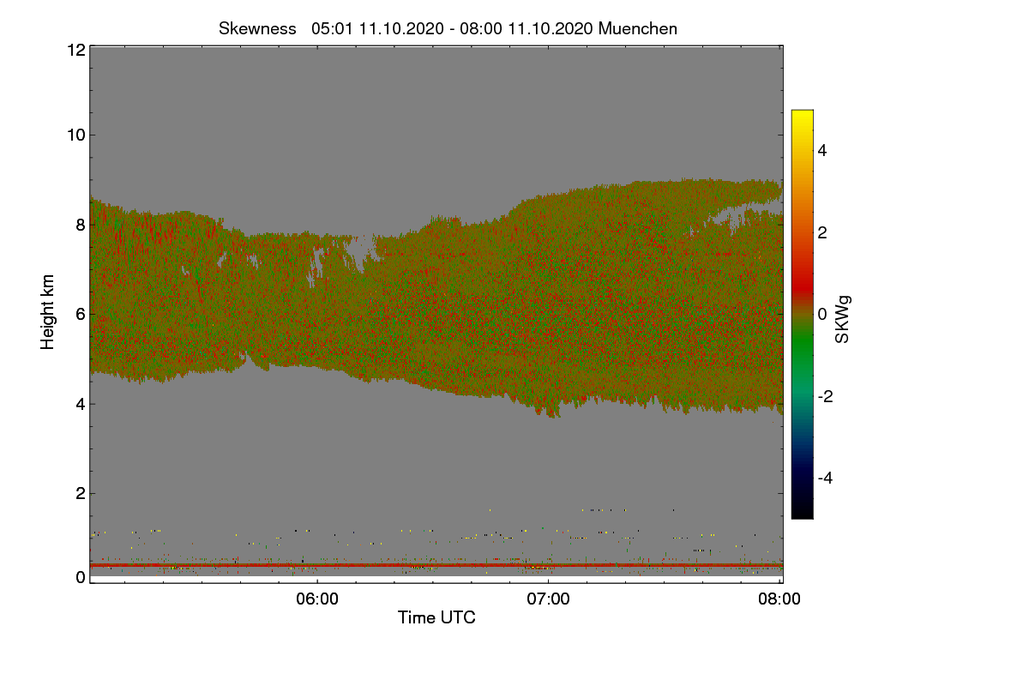
Task: Click the height tick label 10
Action: pyautogui.click(x=75, y=135)
